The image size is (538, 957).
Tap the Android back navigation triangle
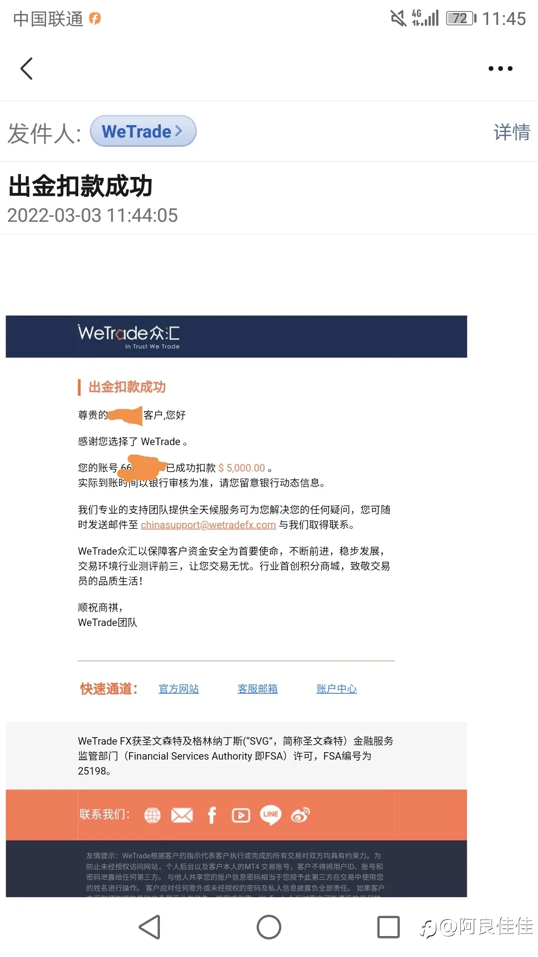[149, 927]
